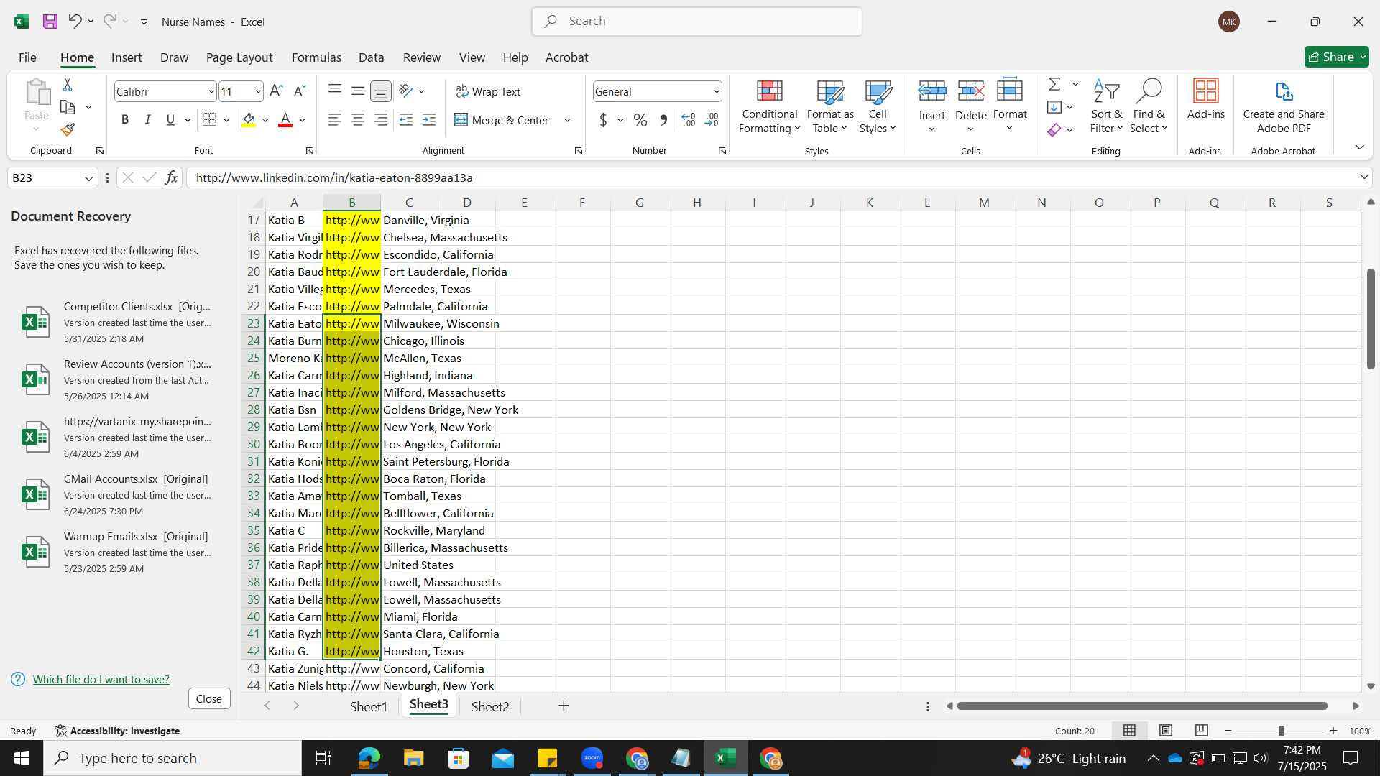Click the Clear eraser icon
The image size is (1380, 776).
(x=1054, y=130)
